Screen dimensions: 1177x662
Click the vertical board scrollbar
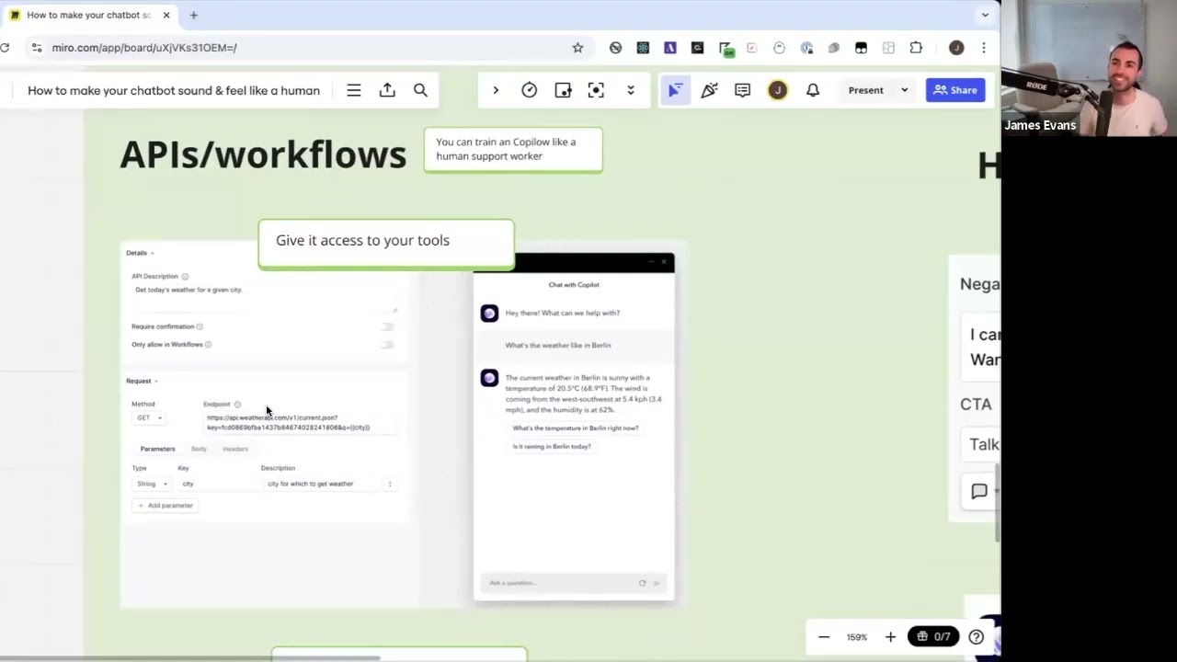tap(998, 500)
